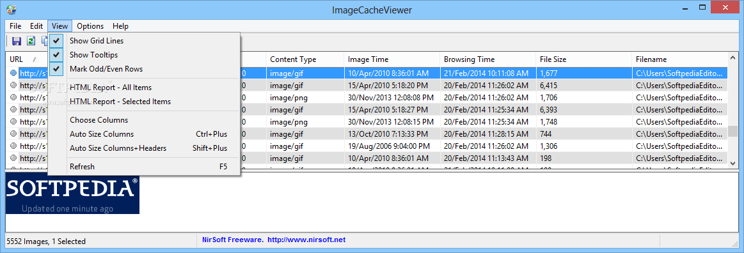Viewport: 744px width, 253px height.
Task: Open the Help menu
Action: click(x=120, y=26)
